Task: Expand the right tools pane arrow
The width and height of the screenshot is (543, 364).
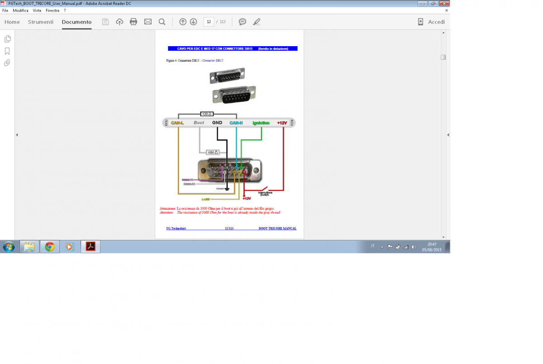Action: [448, 135]
